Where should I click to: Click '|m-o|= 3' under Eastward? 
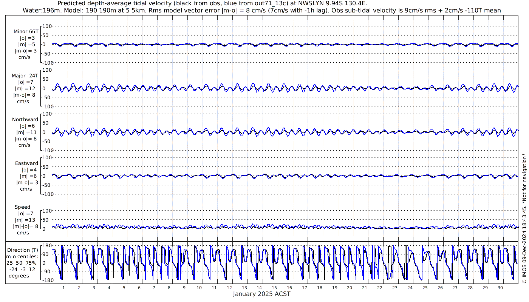(x=27, y=182)
